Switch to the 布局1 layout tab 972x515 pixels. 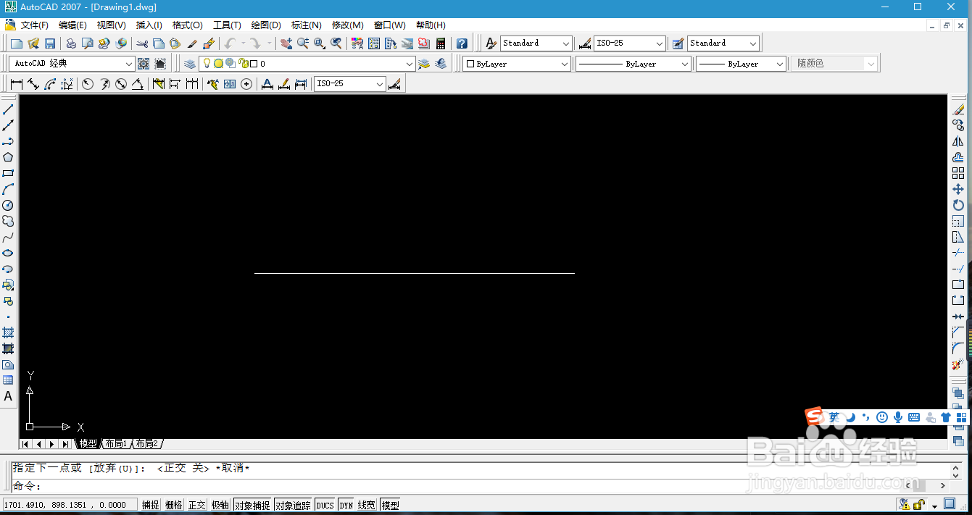pyautogui.click(x=115, y=443)
